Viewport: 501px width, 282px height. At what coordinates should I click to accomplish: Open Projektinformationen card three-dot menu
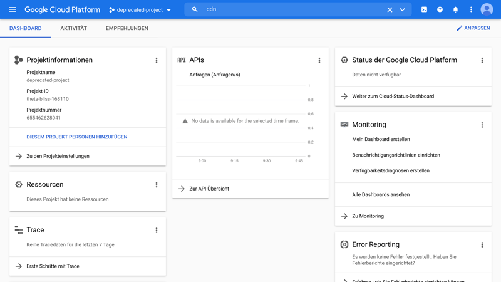pos(157,60)
